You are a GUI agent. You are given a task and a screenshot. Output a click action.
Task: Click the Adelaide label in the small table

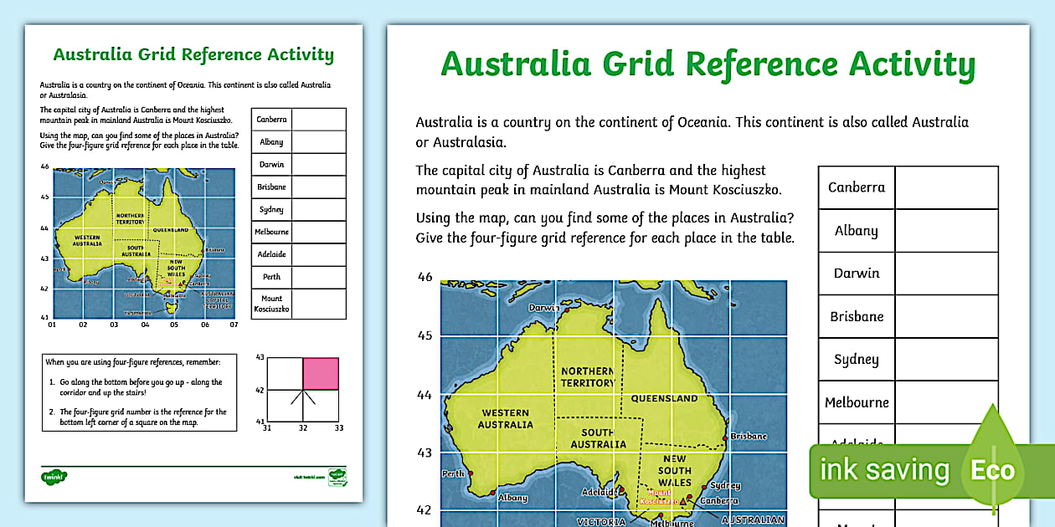point(271,254)
